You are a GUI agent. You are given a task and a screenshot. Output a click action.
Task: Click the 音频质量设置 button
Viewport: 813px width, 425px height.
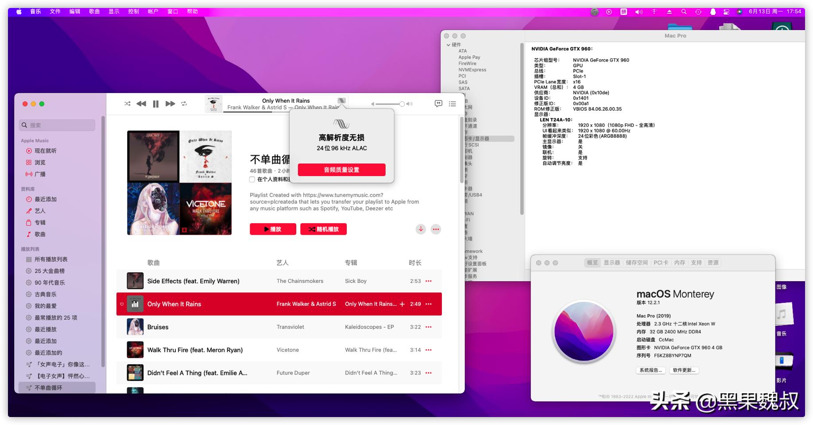point(341,170)
